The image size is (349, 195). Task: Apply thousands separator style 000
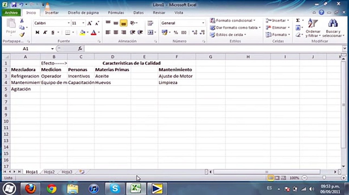(184, 32)
